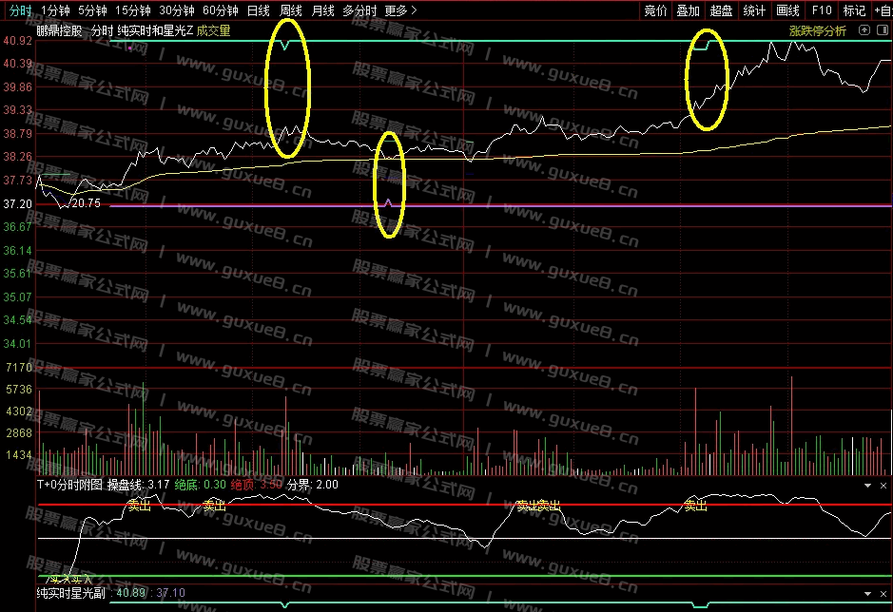893x612 pixels.
Task: Close the 纯实时星光副 indicator panel
Action: (x=883, y=593)
